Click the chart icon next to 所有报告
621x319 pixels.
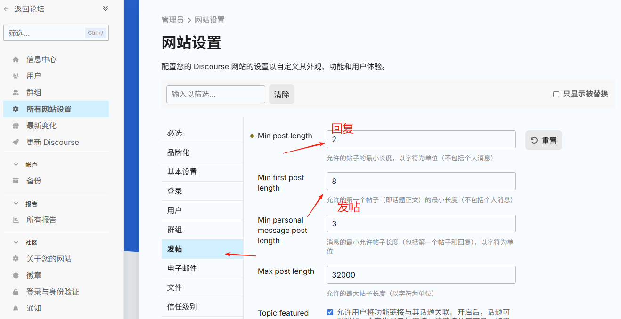click(x=16, y=220)
